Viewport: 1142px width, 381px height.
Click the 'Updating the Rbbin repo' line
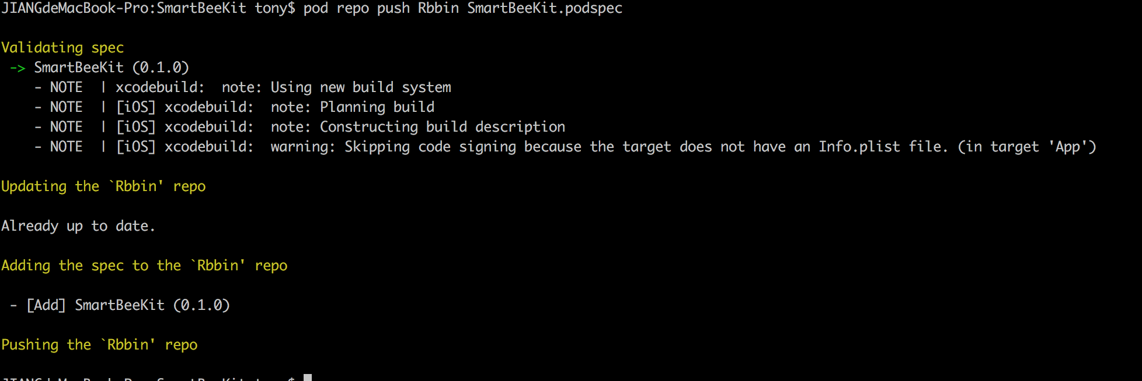pyautogui.click(x=103, y=186)
